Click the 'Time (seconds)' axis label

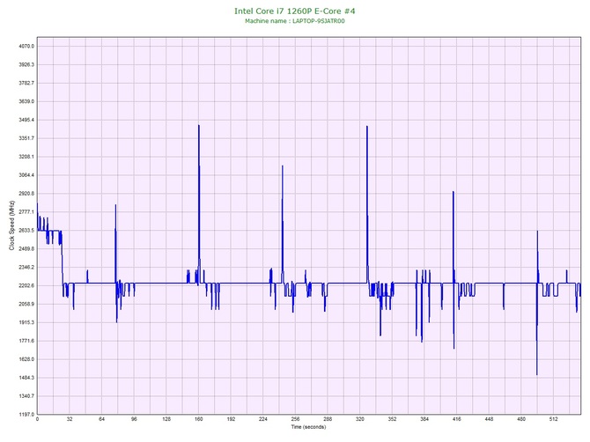coord(308,427)
